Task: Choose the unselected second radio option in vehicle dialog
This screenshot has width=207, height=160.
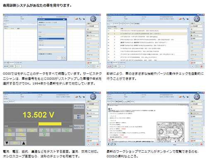Action: [x=52, y=22]
